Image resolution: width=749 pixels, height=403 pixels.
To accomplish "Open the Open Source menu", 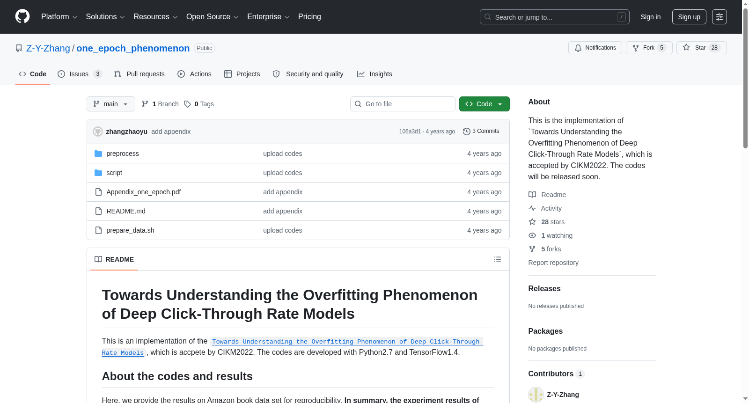I will [x=212, y=17].
